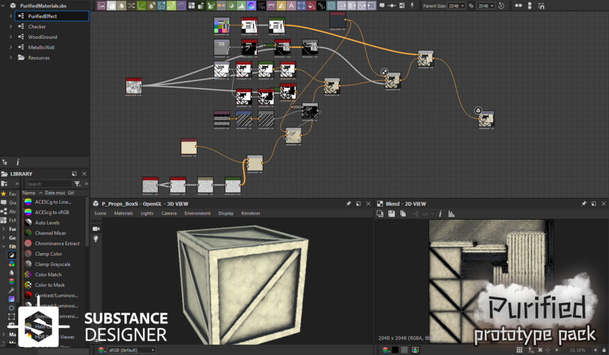Image resolution: width=609 pixels, height=355 pixels.
Task: Open the Lights menu in 3D view
Action: click(x=147, y=213)
